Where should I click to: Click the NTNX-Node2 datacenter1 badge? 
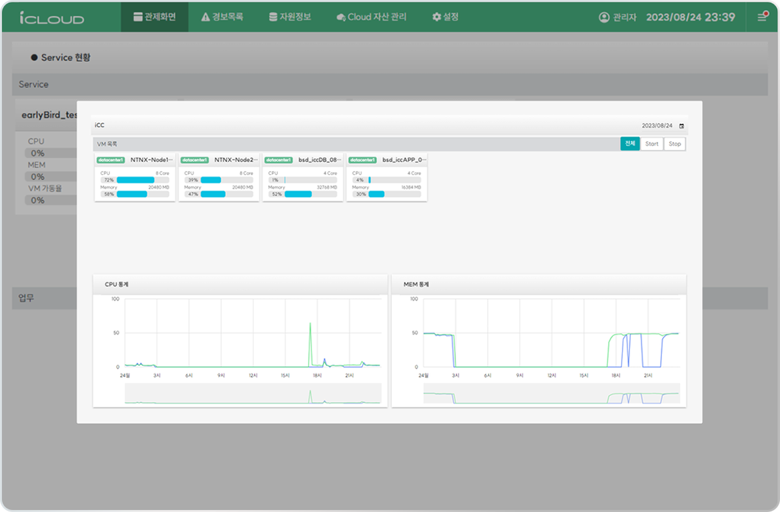(x=195, y=160)
